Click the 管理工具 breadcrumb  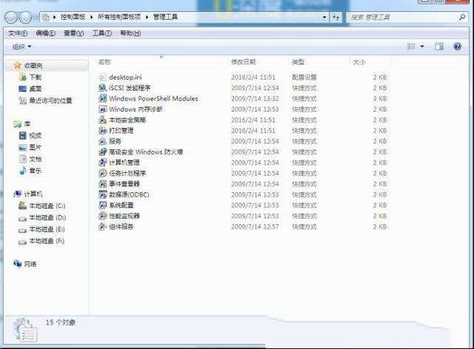point(165,17)
